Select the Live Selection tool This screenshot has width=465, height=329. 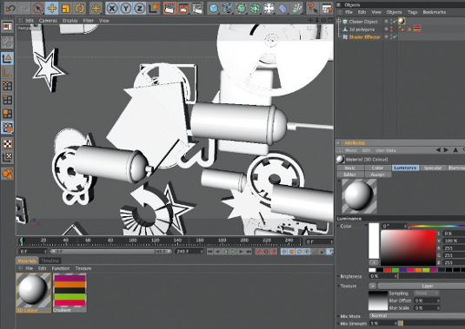click(38, 8)
